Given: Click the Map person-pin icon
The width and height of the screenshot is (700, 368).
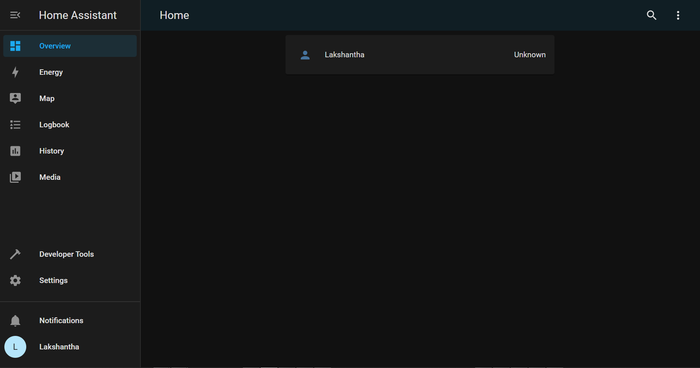Looking at the screenshot, I should 15,98.
